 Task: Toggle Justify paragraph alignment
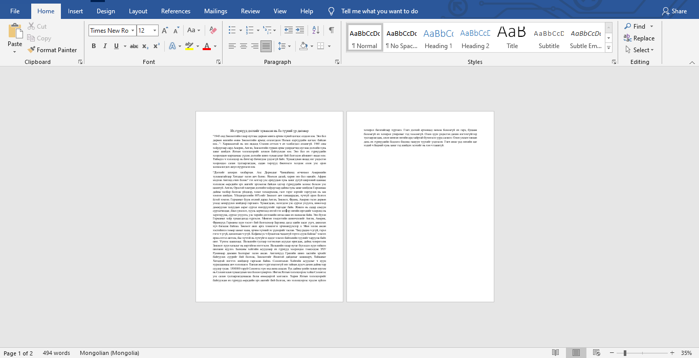(x=266, y=47)
